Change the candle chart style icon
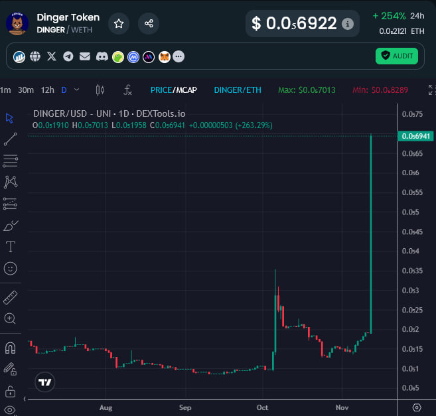 [100, 90]
